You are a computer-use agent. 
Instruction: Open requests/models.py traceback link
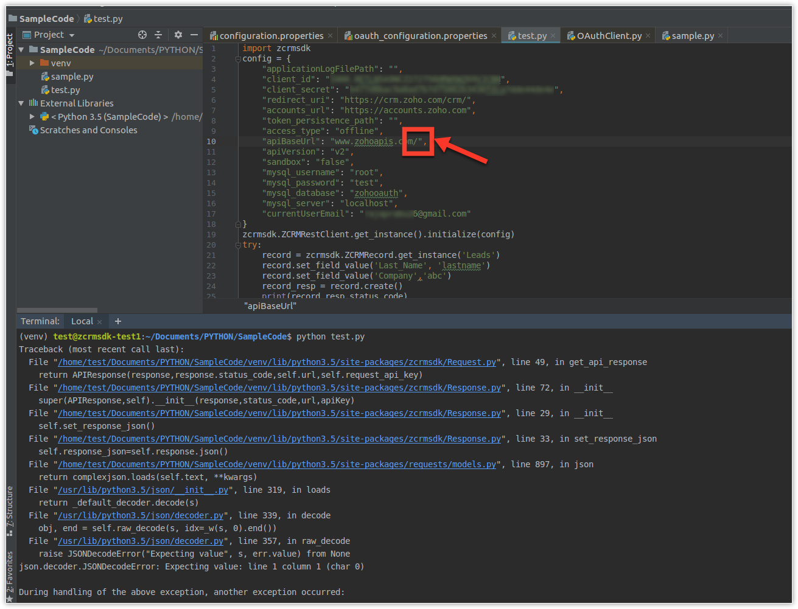(277, 464)
